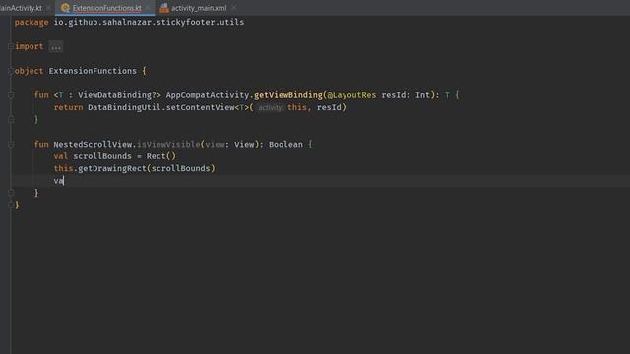
Task: Click fold end marker of the object's closing brace
Action: click(11, 206)
